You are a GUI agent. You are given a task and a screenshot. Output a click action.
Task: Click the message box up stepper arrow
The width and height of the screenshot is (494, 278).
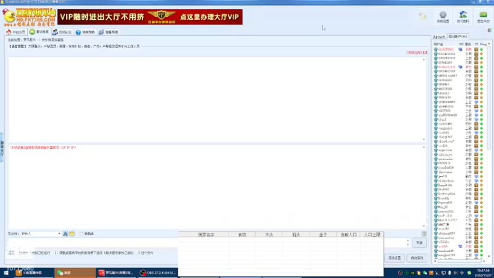click(408, 241)
